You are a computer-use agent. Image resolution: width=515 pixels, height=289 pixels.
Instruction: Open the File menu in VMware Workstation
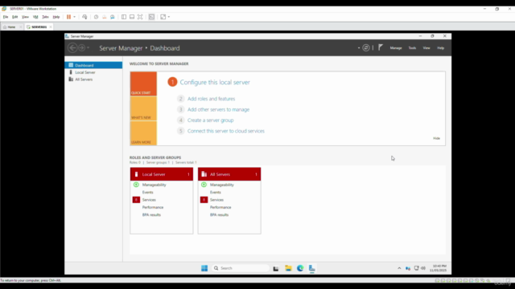[6, 17]
